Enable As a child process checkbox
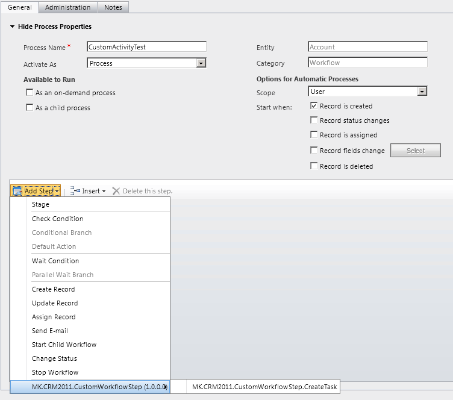 tap(30, 107)
